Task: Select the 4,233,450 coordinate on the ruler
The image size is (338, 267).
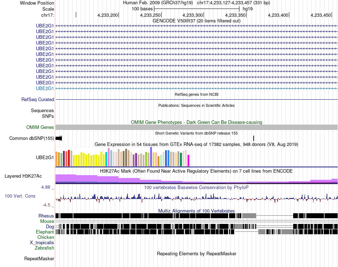Action: 321,15
